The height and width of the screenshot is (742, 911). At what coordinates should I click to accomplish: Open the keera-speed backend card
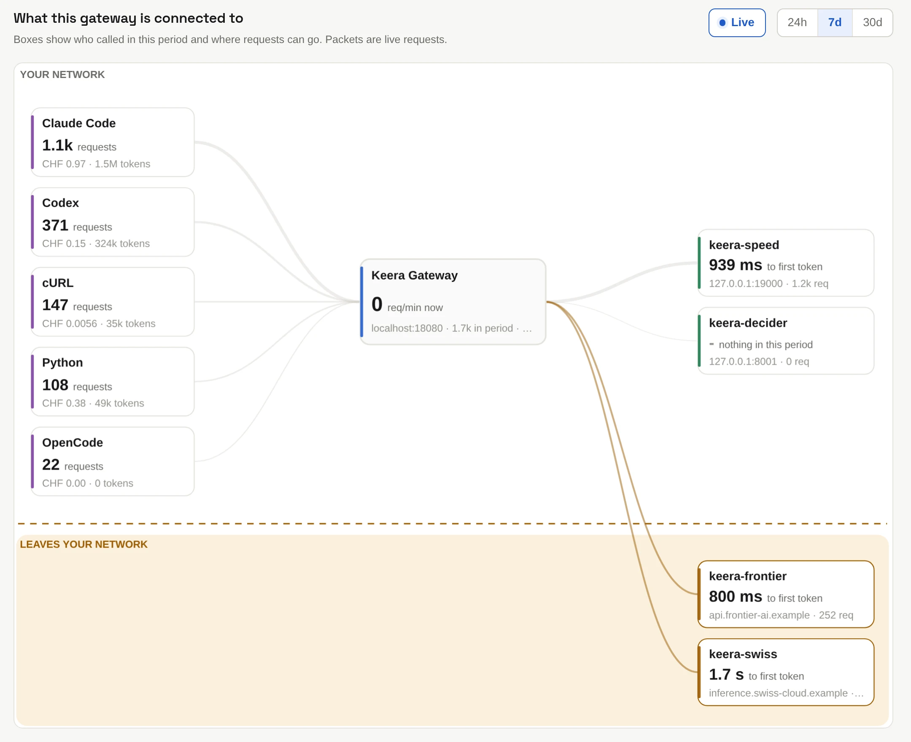point(786,263)
